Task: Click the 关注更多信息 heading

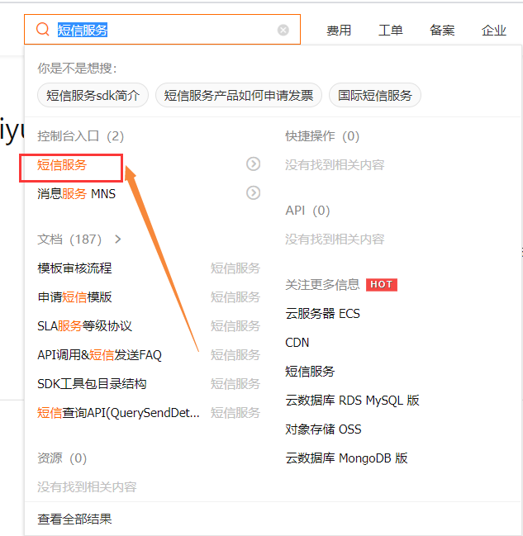Action: point(322,284)
